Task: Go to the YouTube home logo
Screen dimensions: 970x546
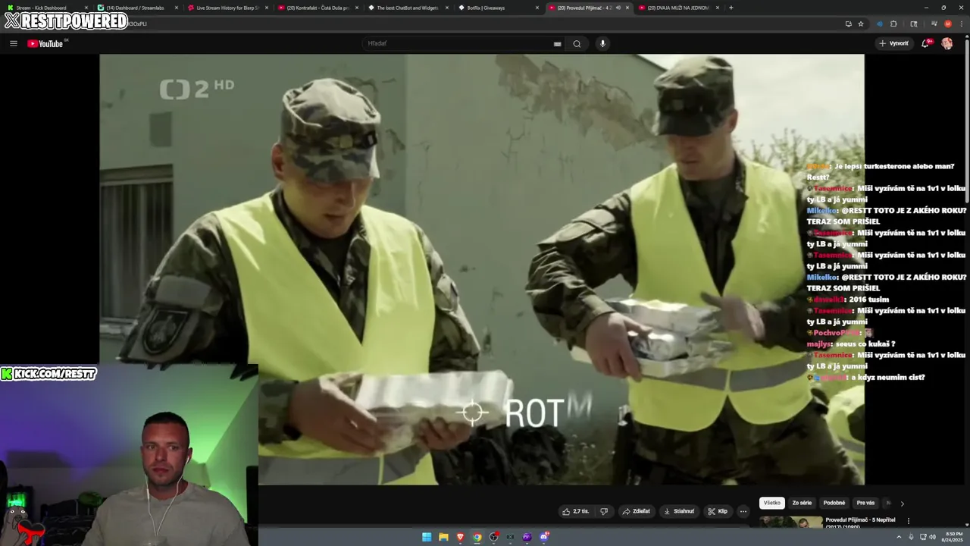Action: coord(45,43)
